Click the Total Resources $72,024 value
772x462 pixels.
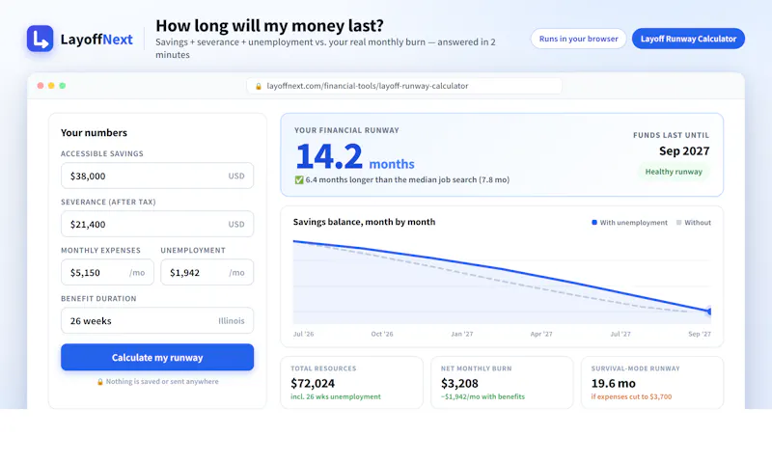click(x=313, y=383)
